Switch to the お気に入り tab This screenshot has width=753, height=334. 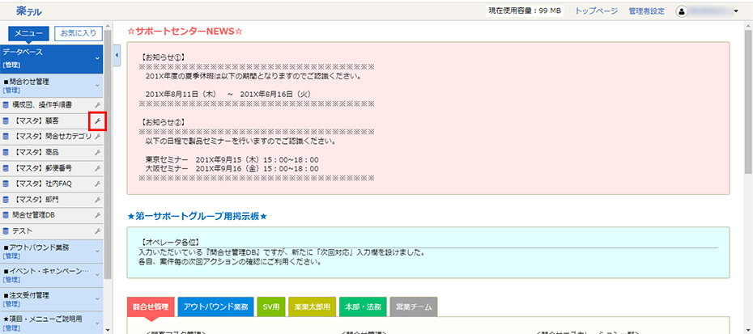pyautogui.click(x=78, y=34)
